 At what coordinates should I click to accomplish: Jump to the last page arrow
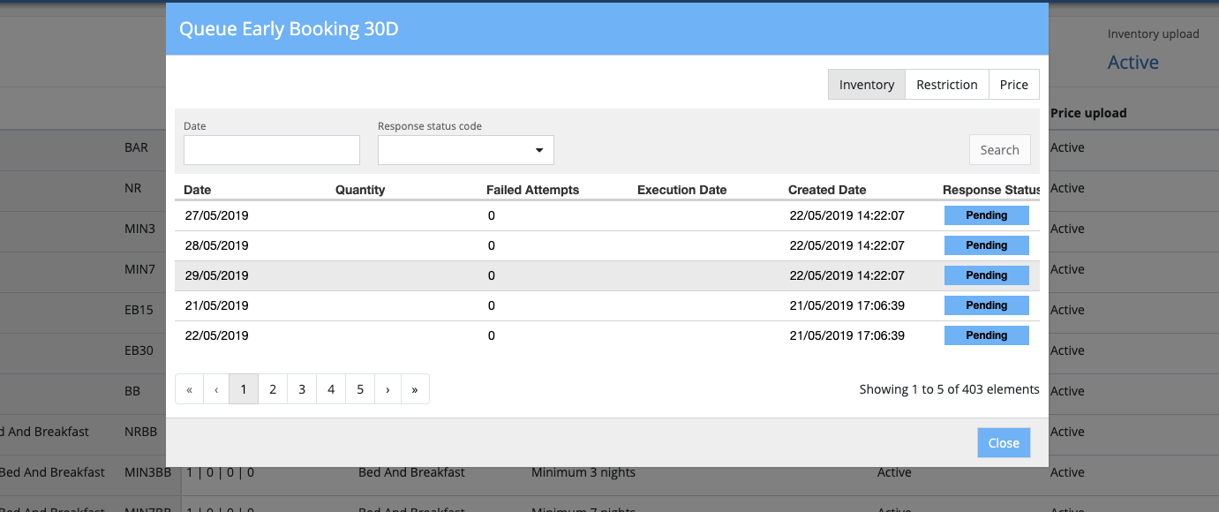[415, 389]
